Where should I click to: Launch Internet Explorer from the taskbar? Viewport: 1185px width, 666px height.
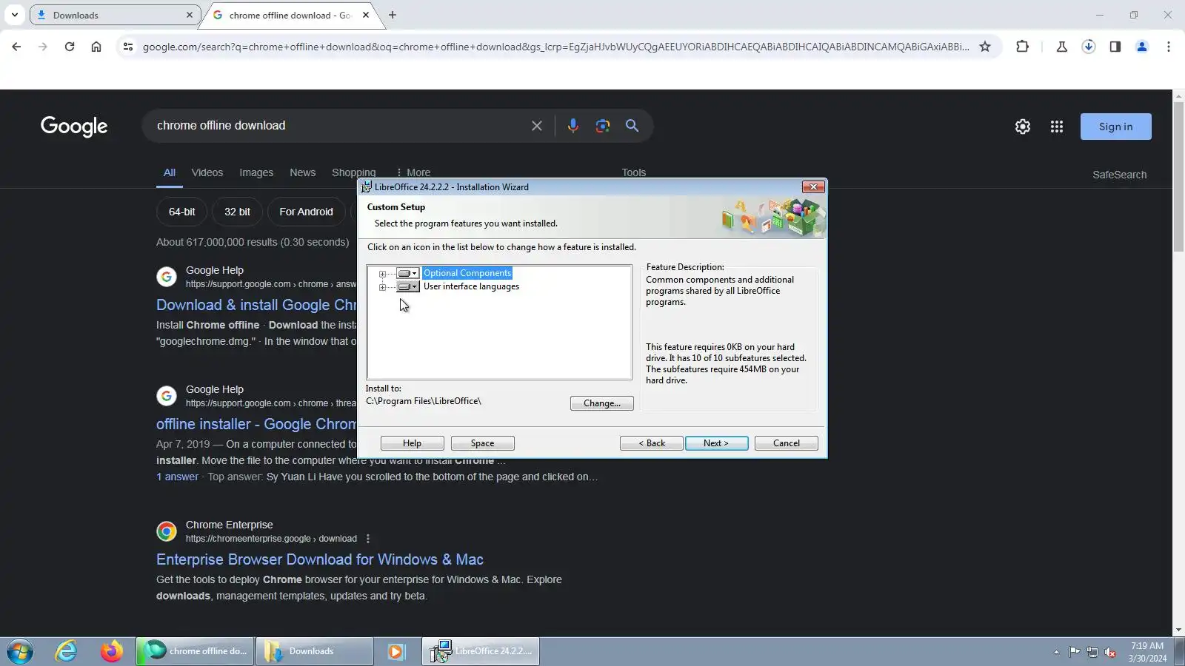tap(67, 652)
